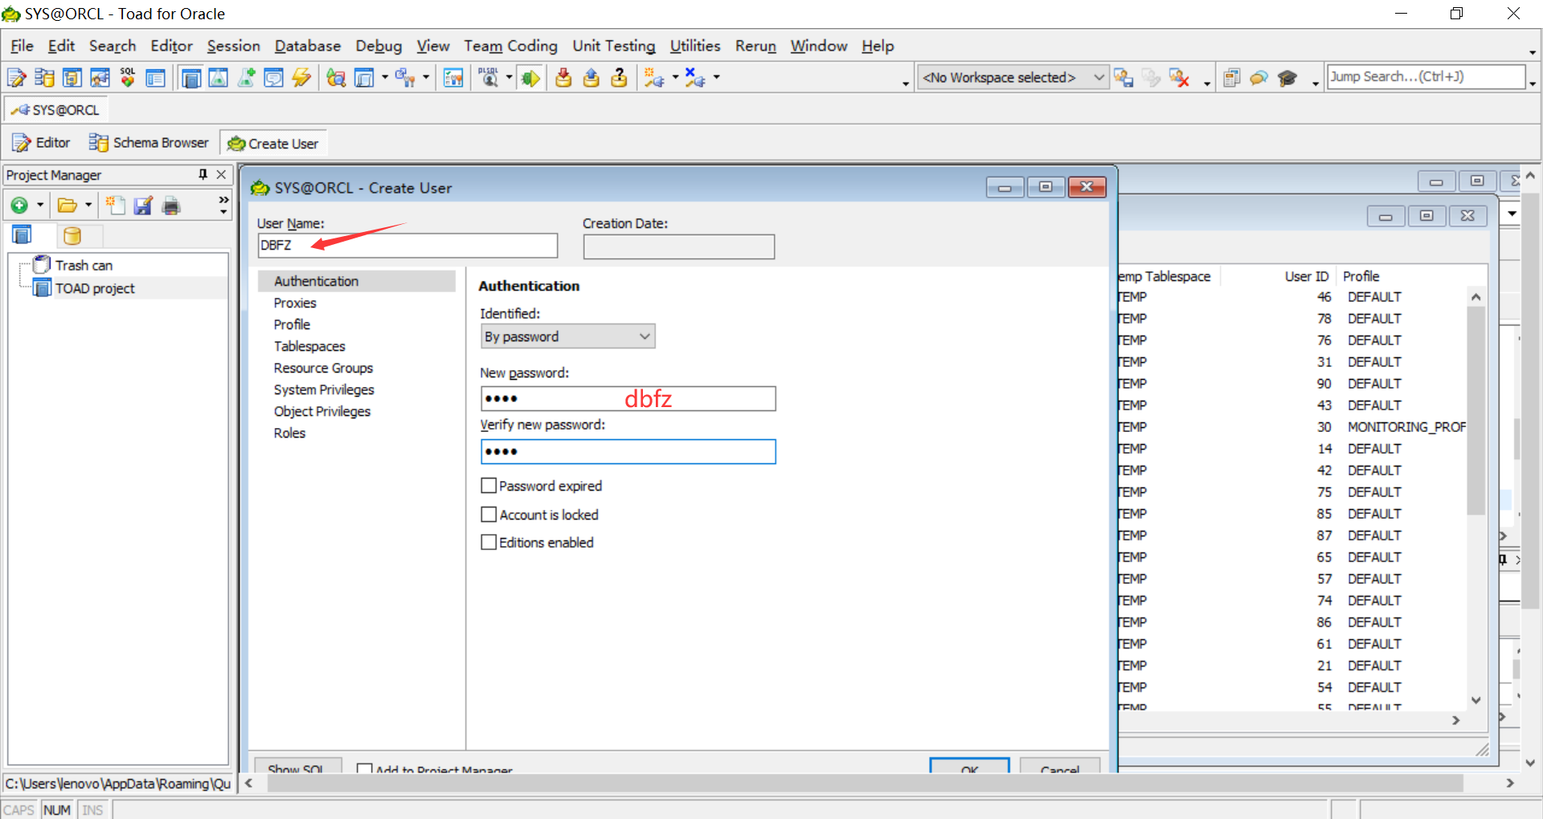Image resolution: width=1543 pixels, height=819 pixels.
Task: Select the SYS@ORCL connection tab
Action: click(56, 110)
